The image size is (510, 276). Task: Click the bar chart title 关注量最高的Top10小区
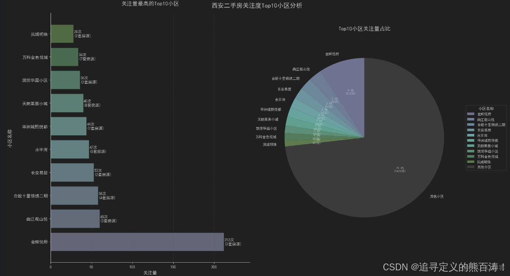(150, 3)
